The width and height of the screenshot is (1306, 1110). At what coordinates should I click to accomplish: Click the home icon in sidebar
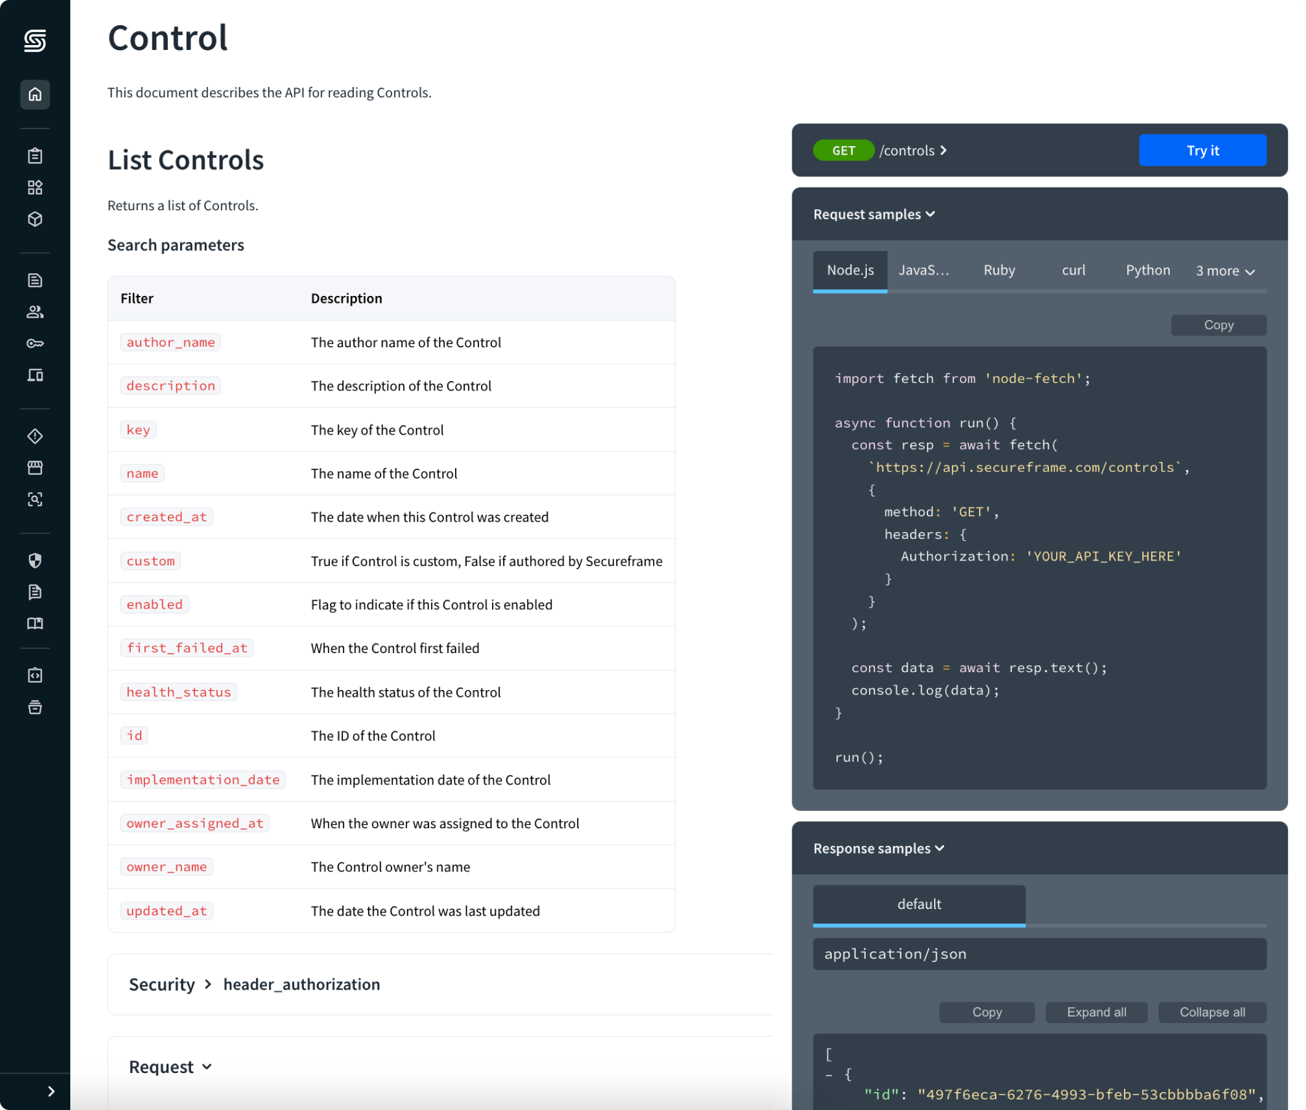tap(35, 94)
